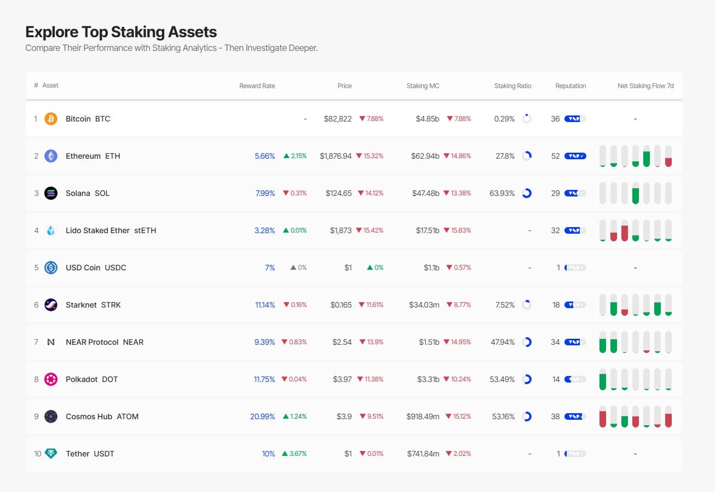715x492 pixels.
Task: Click Cosmos Hub net staking flow chart
Action: tap(635, 416)
